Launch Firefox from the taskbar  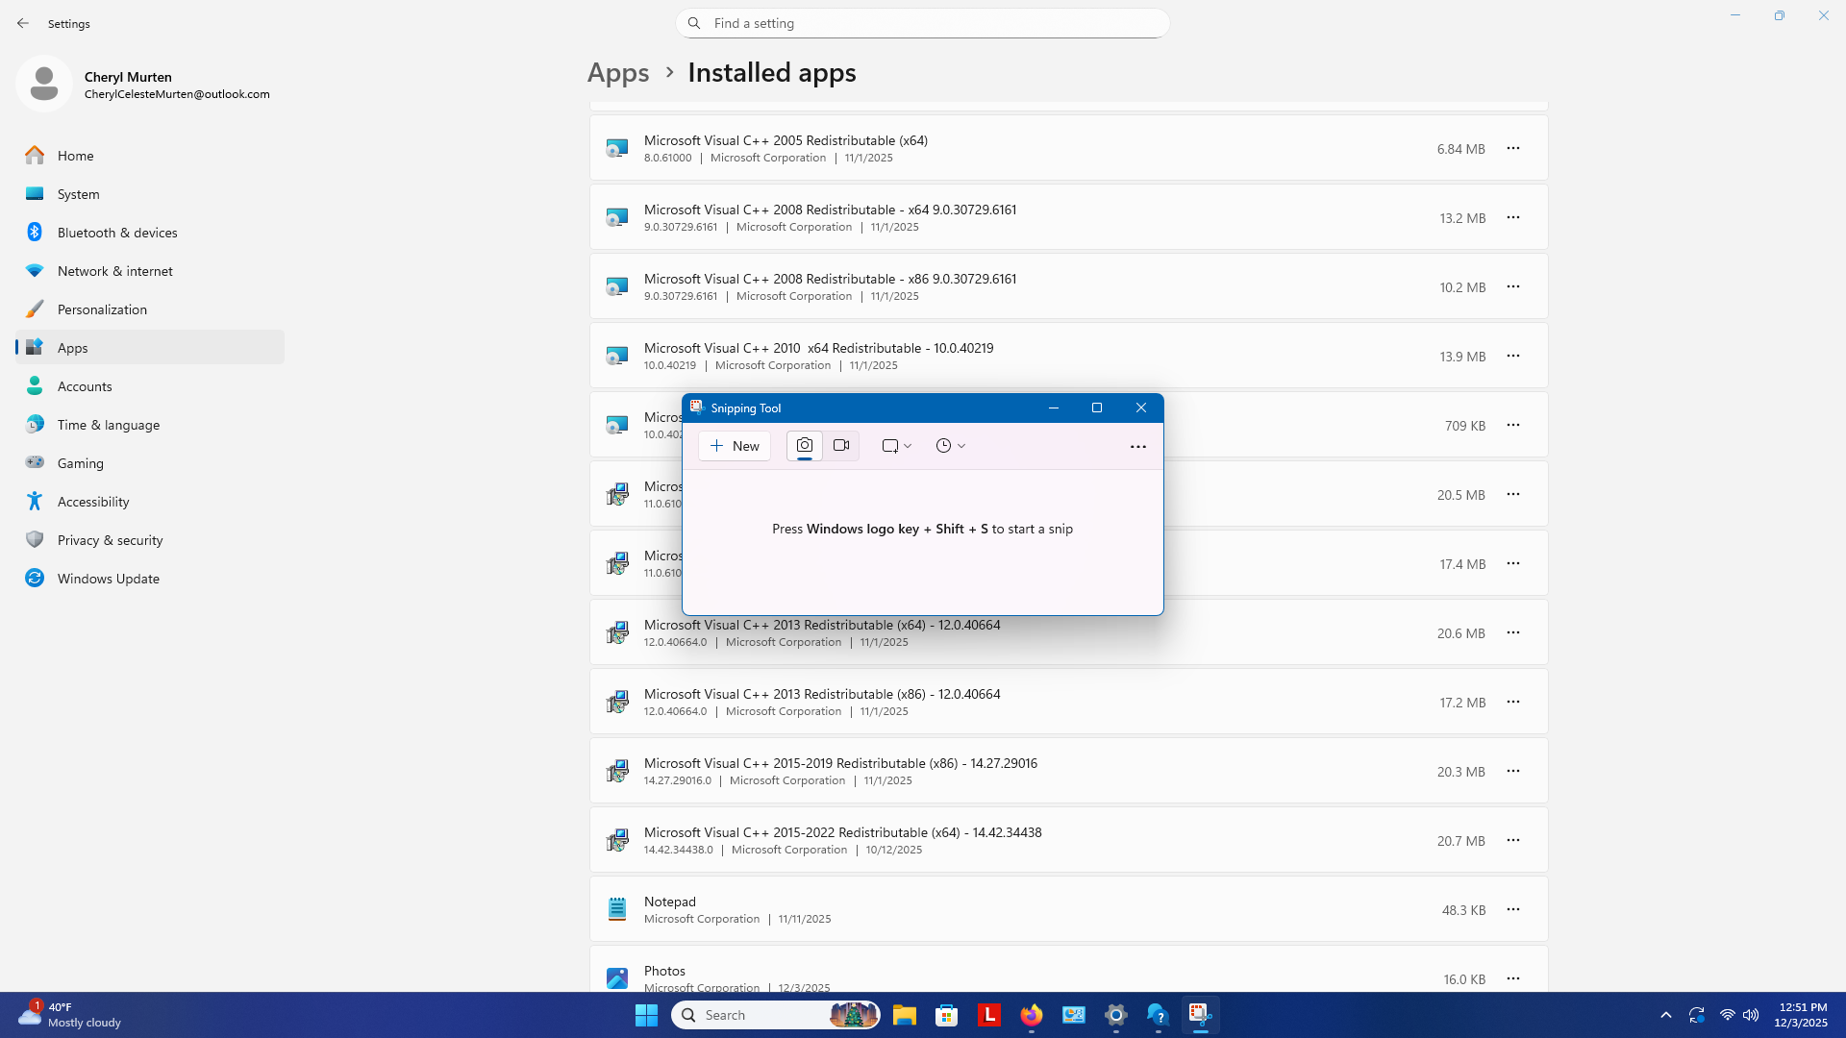pos(1032,1015)
